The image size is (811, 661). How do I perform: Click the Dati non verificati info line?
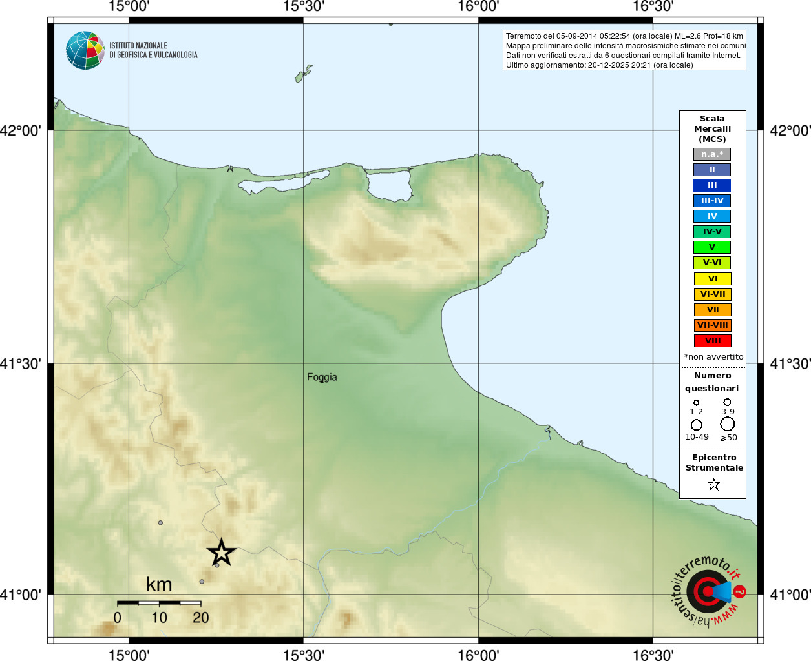click(623, 56)
